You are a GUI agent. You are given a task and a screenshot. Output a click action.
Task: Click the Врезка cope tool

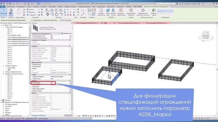pyautogui.click(x=31, y=9)
